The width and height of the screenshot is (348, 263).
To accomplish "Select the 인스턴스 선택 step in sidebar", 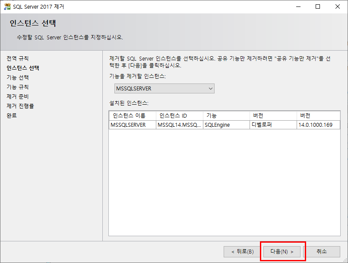I will (23, 68).
